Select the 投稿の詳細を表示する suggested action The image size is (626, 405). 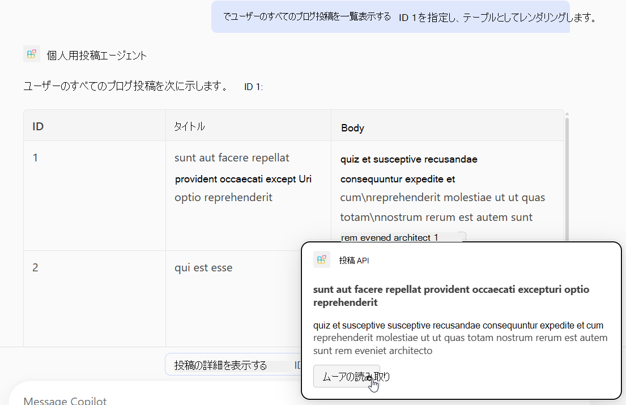(227, 364)
